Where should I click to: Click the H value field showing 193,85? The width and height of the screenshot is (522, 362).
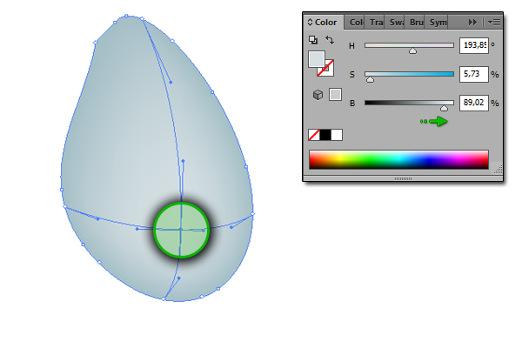tap(474, 45)
